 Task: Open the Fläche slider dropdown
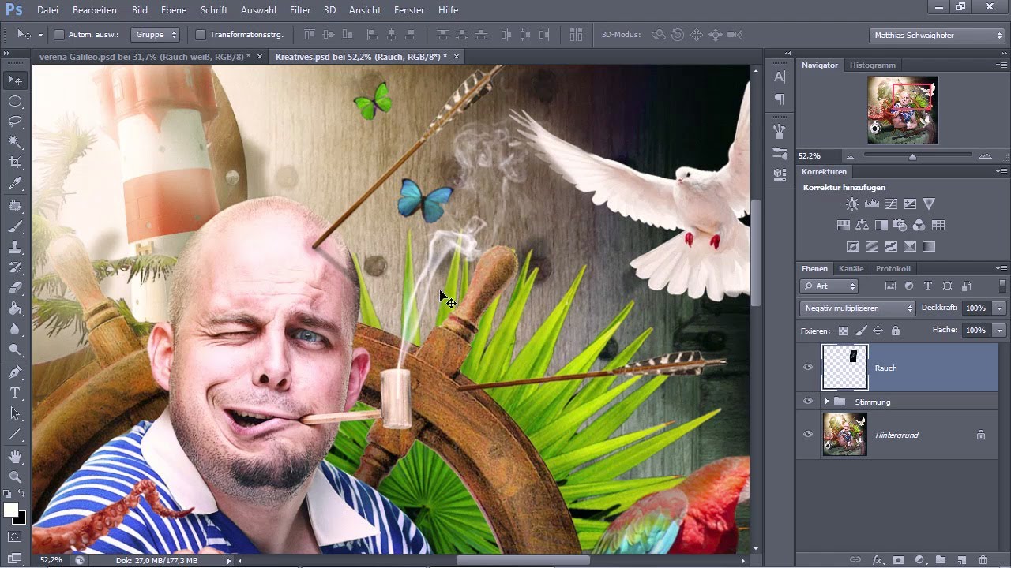[x=1000, y=331]
